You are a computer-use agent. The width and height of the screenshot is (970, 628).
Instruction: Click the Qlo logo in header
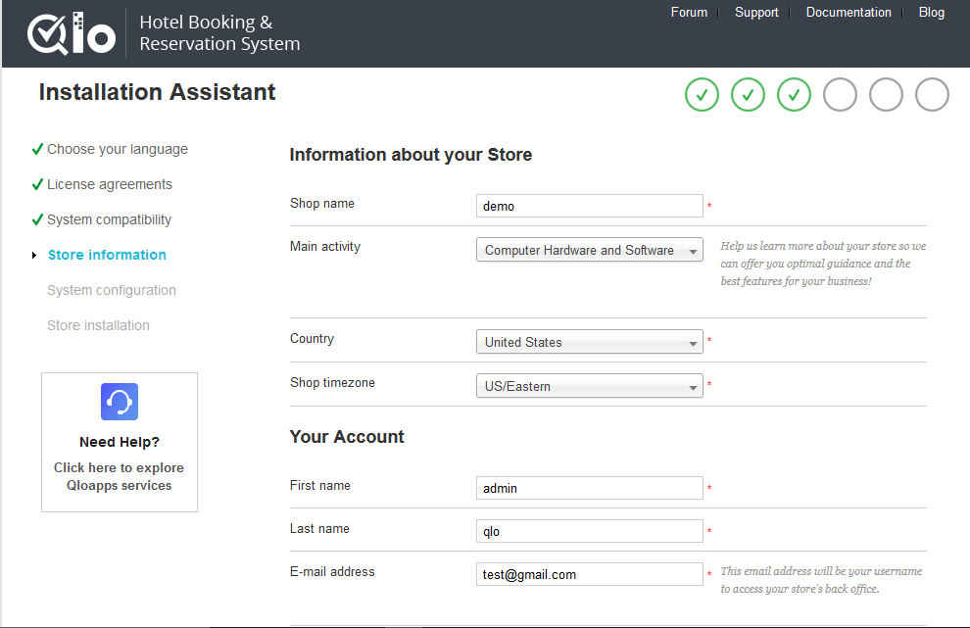pos(72,33)
